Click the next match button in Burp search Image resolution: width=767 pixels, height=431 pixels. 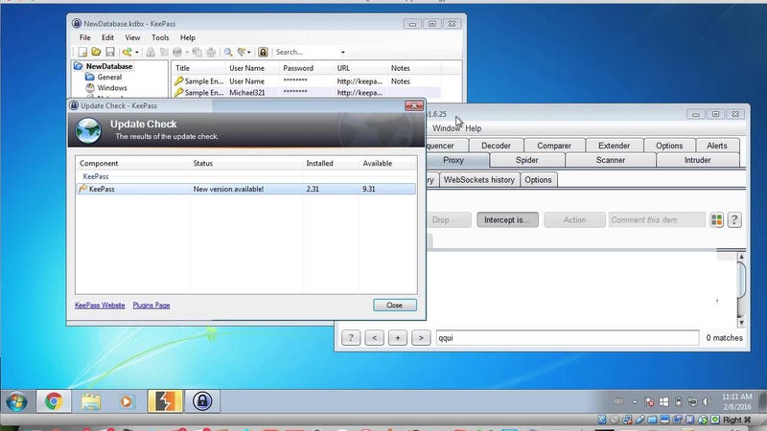pyautogui.click(x=421, y=338)
